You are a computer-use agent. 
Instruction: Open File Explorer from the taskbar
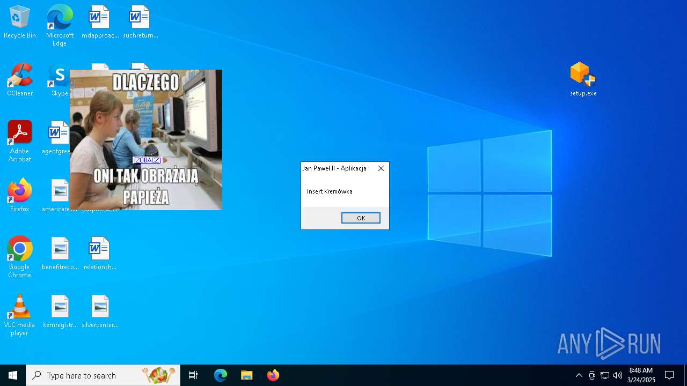[246, 375]
